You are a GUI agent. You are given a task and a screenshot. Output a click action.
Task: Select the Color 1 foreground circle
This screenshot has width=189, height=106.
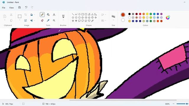123,15
